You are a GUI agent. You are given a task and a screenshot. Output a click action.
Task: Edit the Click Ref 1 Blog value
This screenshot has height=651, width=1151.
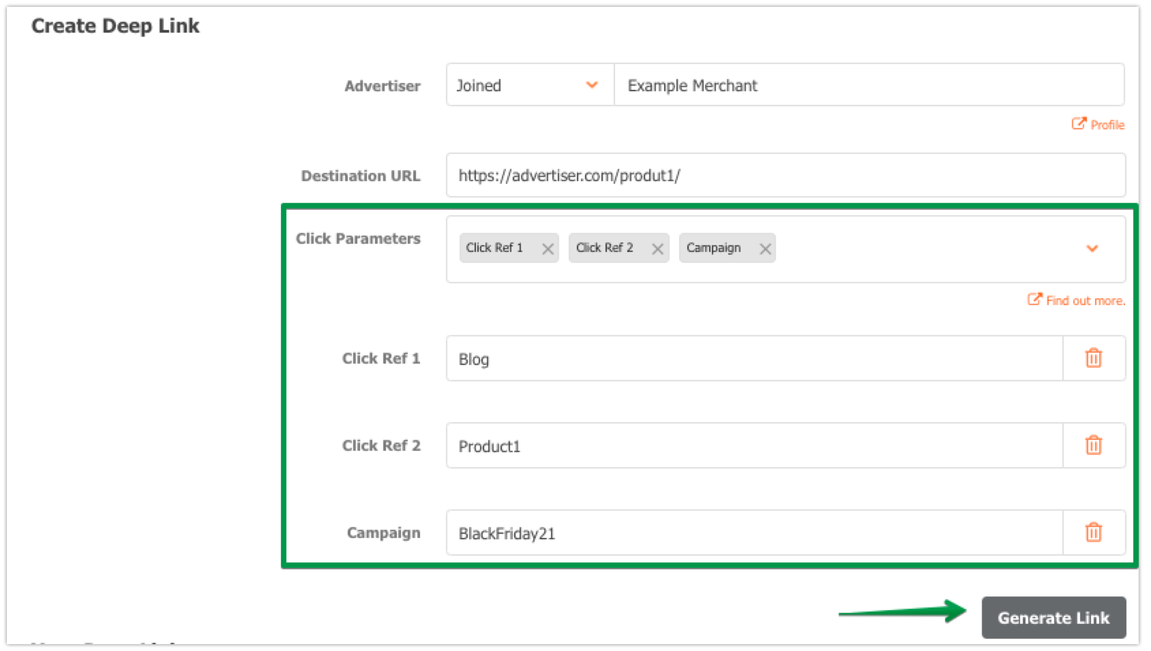(x=753, y=359)
